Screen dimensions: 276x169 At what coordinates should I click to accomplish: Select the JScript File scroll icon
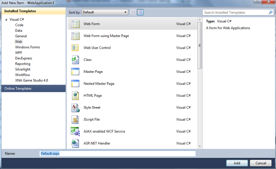click(x=75, y=119)
